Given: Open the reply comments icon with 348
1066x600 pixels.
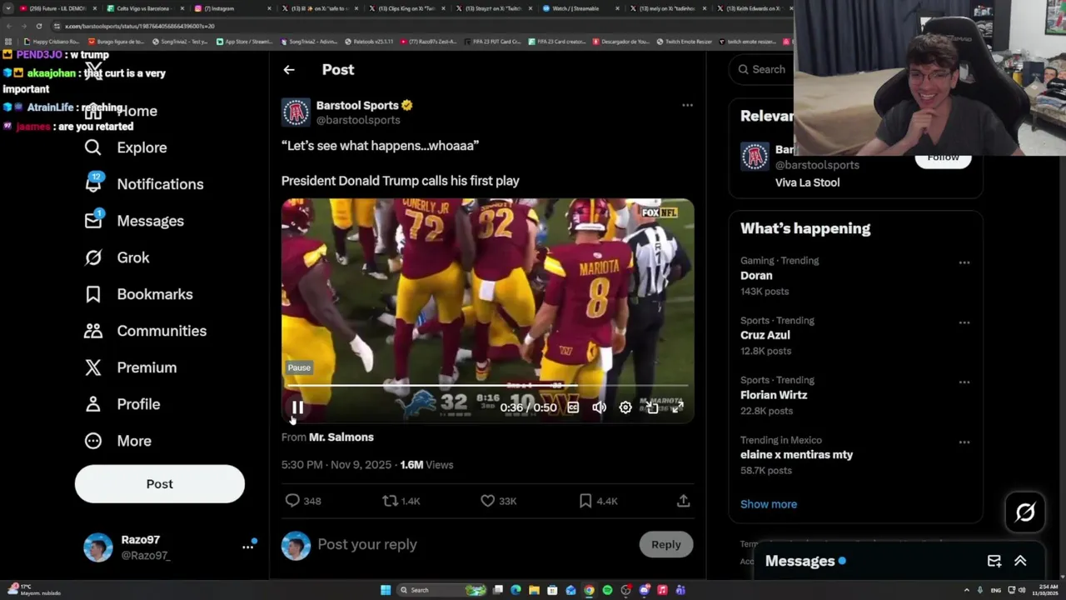Looking at the screenshot, I should tap(303, 501).
